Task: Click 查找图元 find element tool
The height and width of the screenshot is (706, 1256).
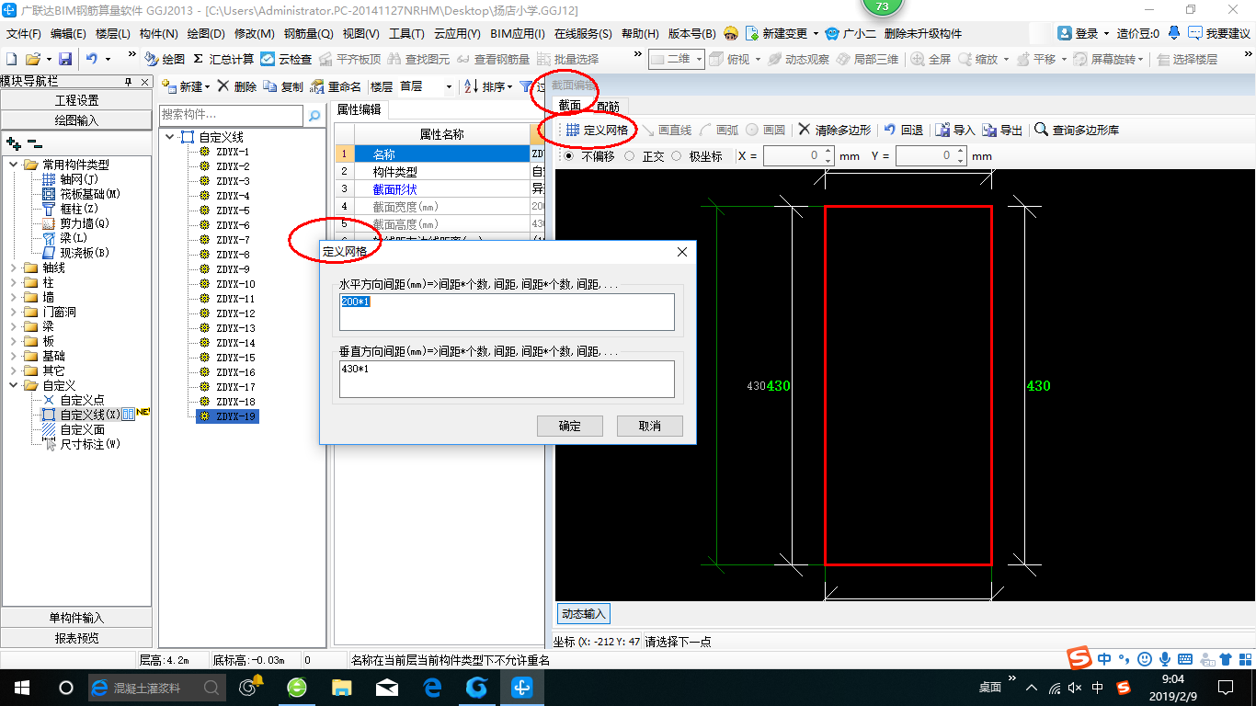Action: 418,59
